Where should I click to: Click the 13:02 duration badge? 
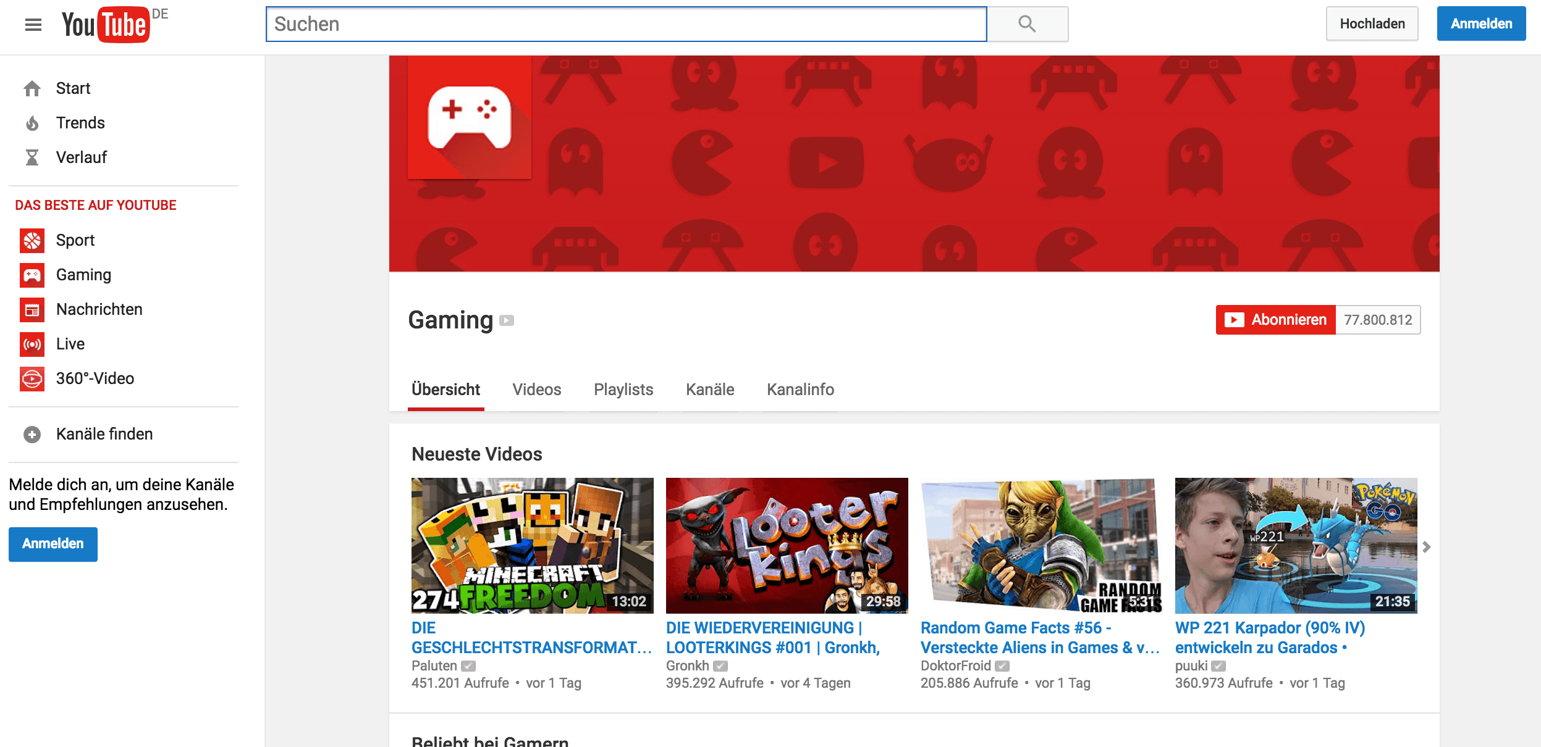pos(629,601)
